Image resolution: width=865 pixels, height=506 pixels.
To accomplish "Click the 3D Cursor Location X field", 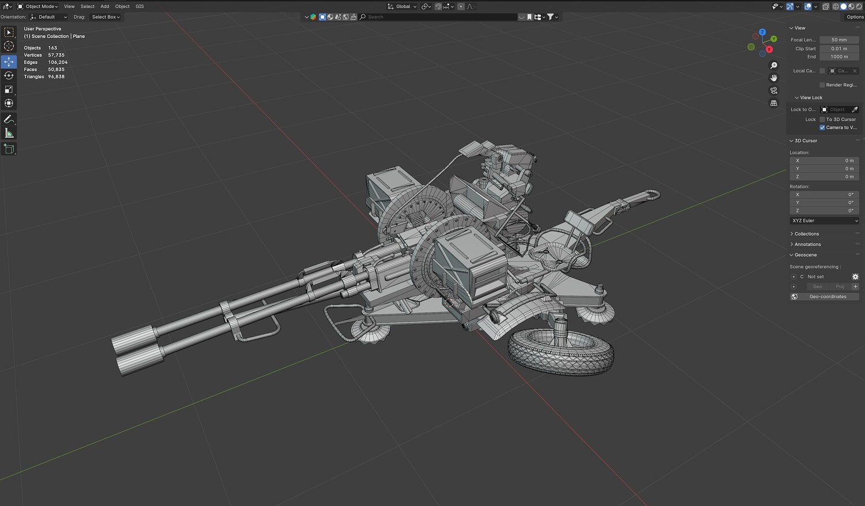I will pyautogui.click(x=825, y=161).
